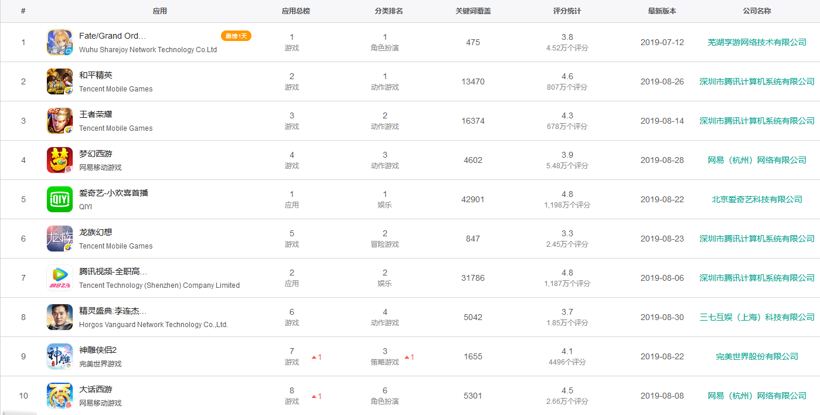The image size is (820, 415).
Task: Click category rank 冒险游戏 in 龙族幻想 row
Action: (x=385, y=244)
